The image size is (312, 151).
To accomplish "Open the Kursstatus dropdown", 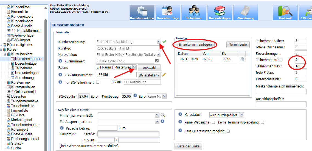I will [x=241, y=115].
